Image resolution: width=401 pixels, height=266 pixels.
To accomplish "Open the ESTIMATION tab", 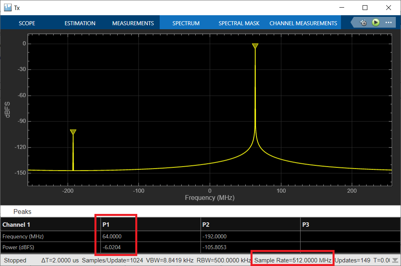I will (80, 23).
